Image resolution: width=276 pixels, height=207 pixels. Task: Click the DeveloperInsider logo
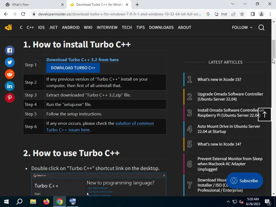(8, 27)
